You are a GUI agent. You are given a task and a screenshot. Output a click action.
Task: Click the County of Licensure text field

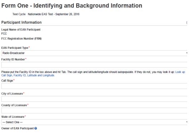[x=94, y=111]
